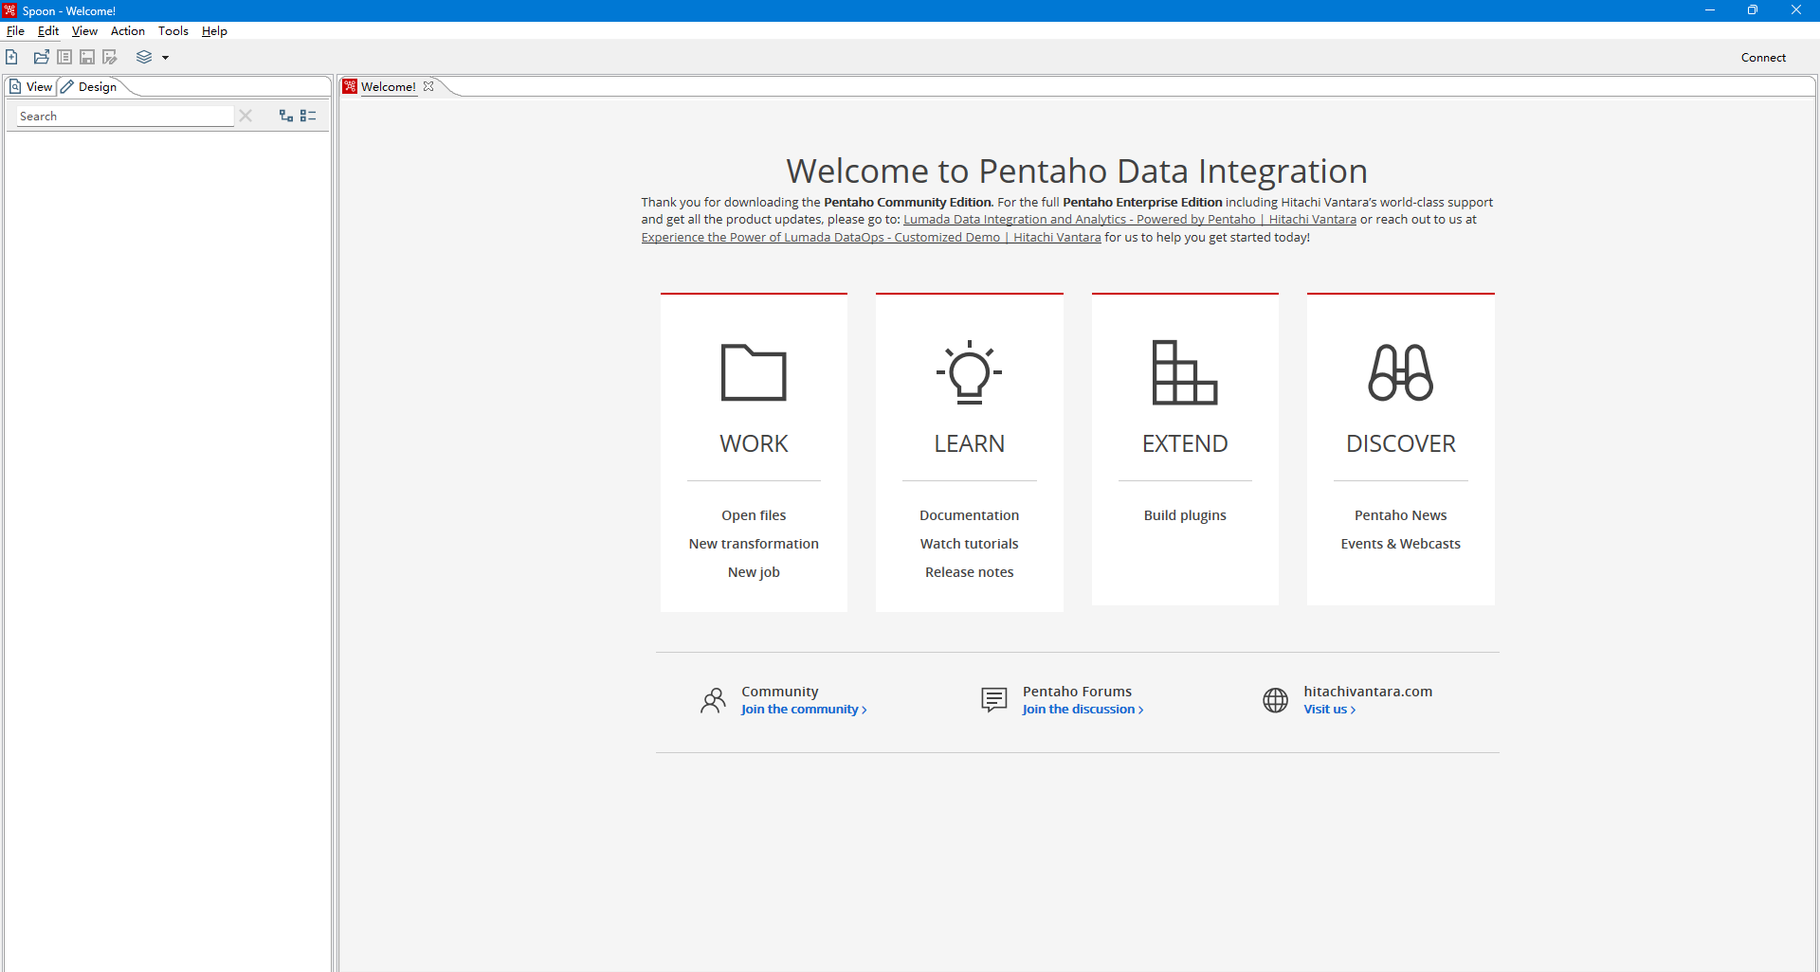Click the Open files link
Viewport: 1820px width, 972px height.
pos(754,515)
